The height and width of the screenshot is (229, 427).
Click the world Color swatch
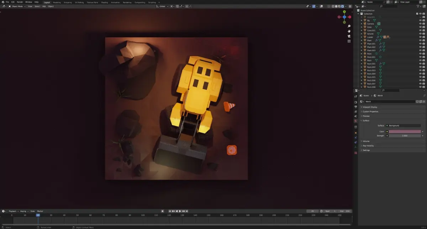pos(405,131)
